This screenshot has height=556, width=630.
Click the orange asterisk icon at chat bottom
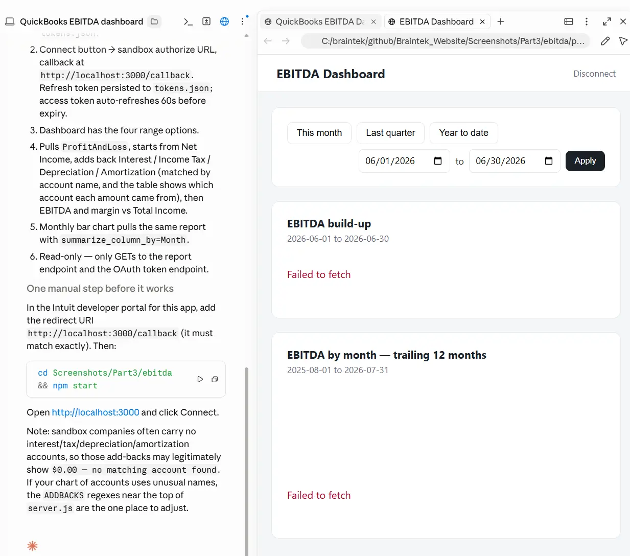point(32,546)
